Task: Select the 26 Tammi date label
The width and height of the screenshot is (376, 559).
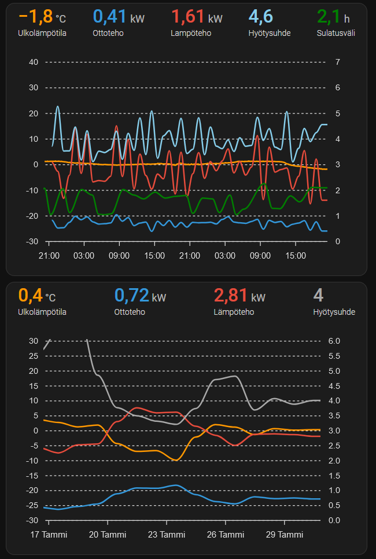Action: tap(224, 534)
